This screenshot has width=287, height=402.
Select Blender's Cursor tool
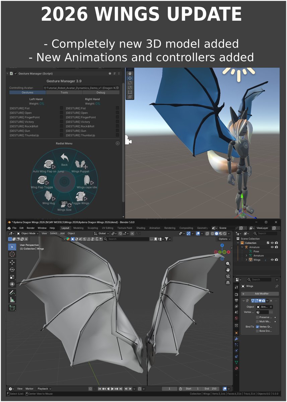coord(12,254)
